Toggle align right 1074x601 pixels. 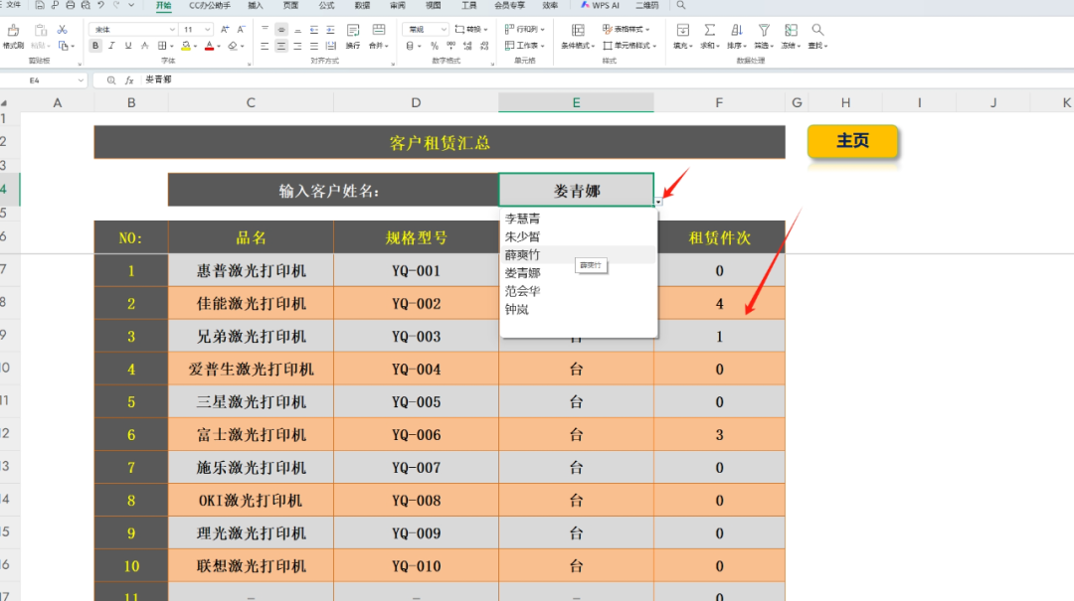pyautogui.click(x=297, y=46)
